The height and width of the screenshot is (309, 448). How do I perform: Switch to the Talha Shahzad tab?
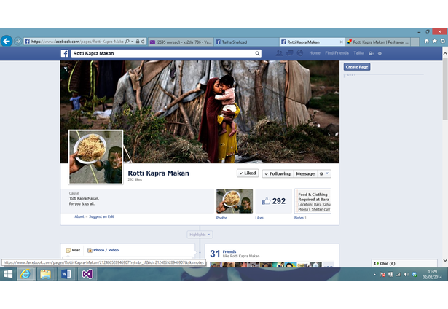point(246,42)
